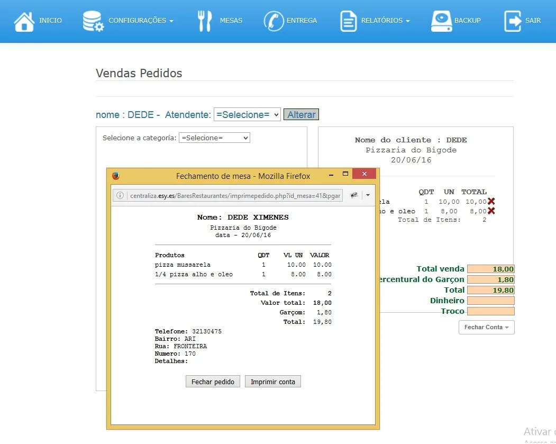Screen dimensions: 556x444
Task: Click the Alterar button
Action: pyautogui.click(x=301, y=114)
